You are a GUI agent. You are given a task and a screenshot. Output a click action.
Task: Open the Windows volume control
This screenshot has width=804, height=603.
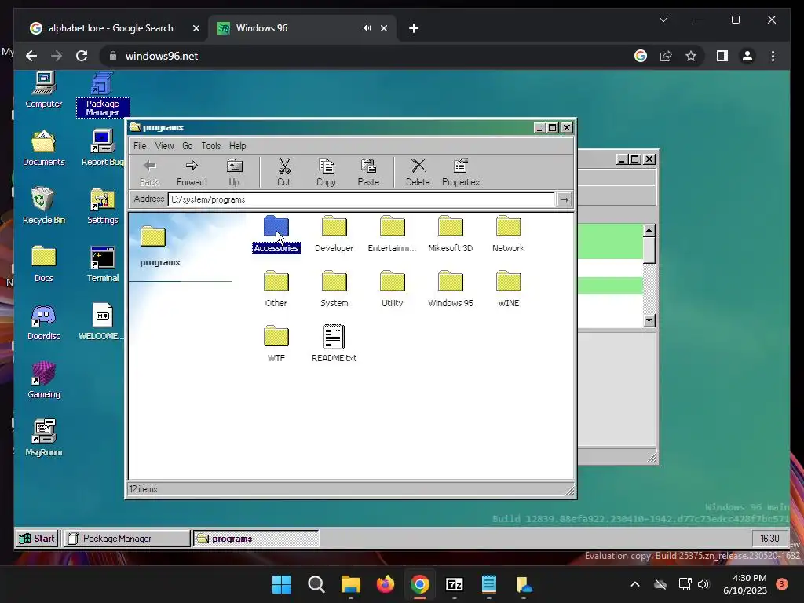point(703,584)
